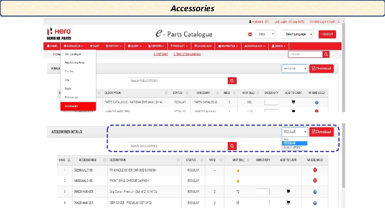The width and height of the screenshot is (385, 220).
Task: Open the India country dropdown
Action: tap(265, 35)
